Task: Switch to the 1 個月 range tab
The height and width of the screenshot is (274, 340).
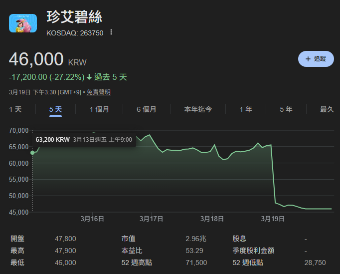Action: (99, 109)
